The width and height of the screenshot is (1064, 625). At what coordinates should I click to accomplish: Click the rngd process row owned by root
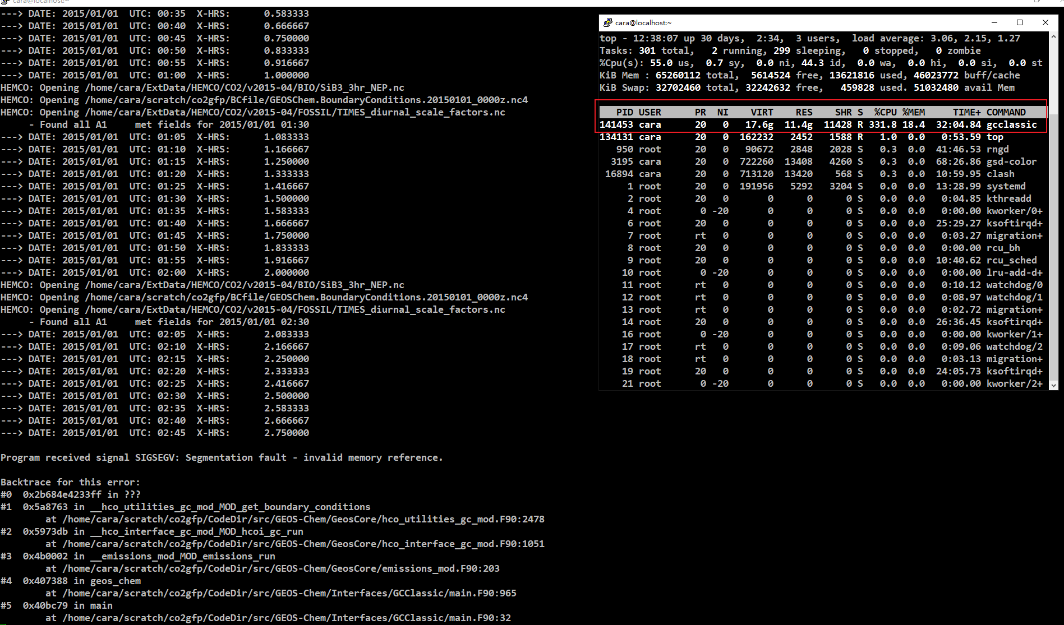click(x=785, y=149)
